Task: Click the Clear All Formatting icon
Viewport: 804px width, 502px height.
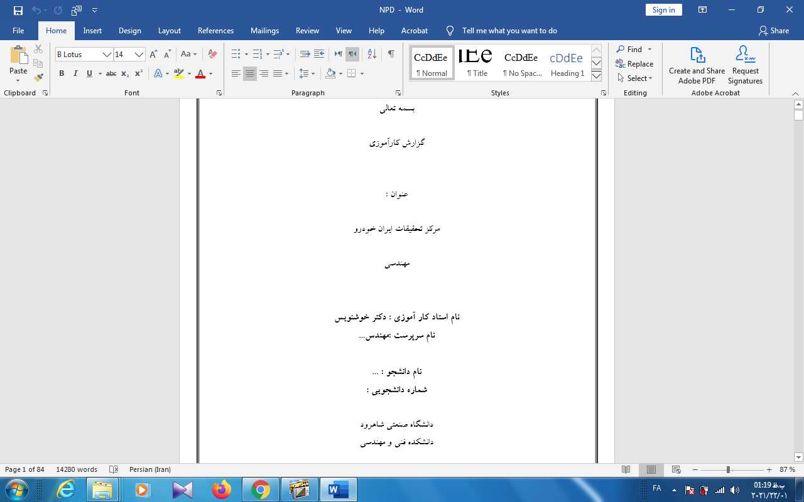Action: (x=212, y=55)
